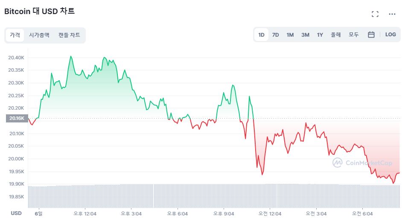The width and height of the screenshot is (402, 218).
Task: Select the 1D time range
Action: point(262,35)
